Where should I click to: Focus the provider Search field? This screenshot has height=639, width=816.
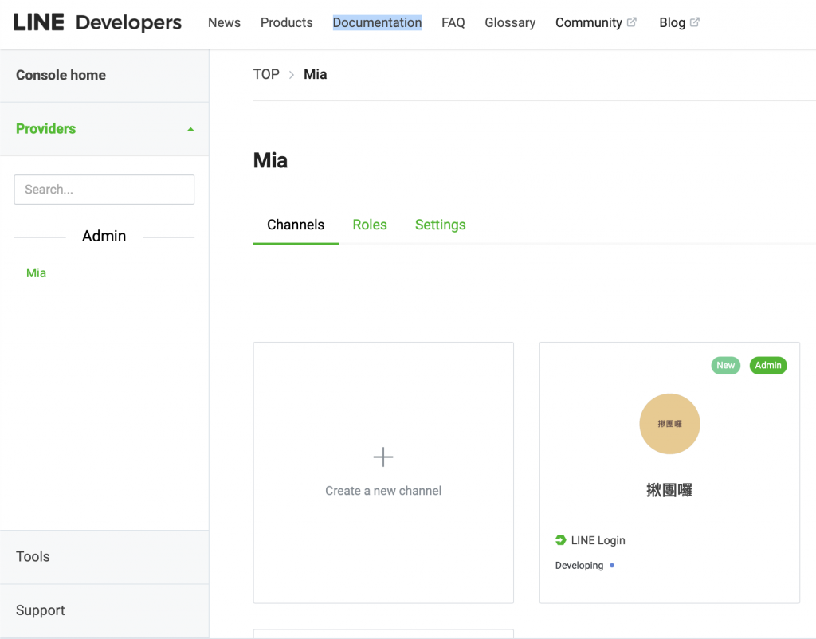pos(104,190)
